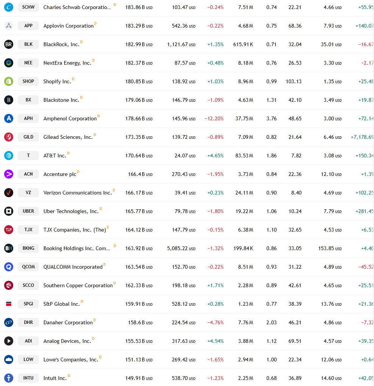Click the Shopify logo icon
This screenshot has width=374, height=386.
(x=9, y=81)
